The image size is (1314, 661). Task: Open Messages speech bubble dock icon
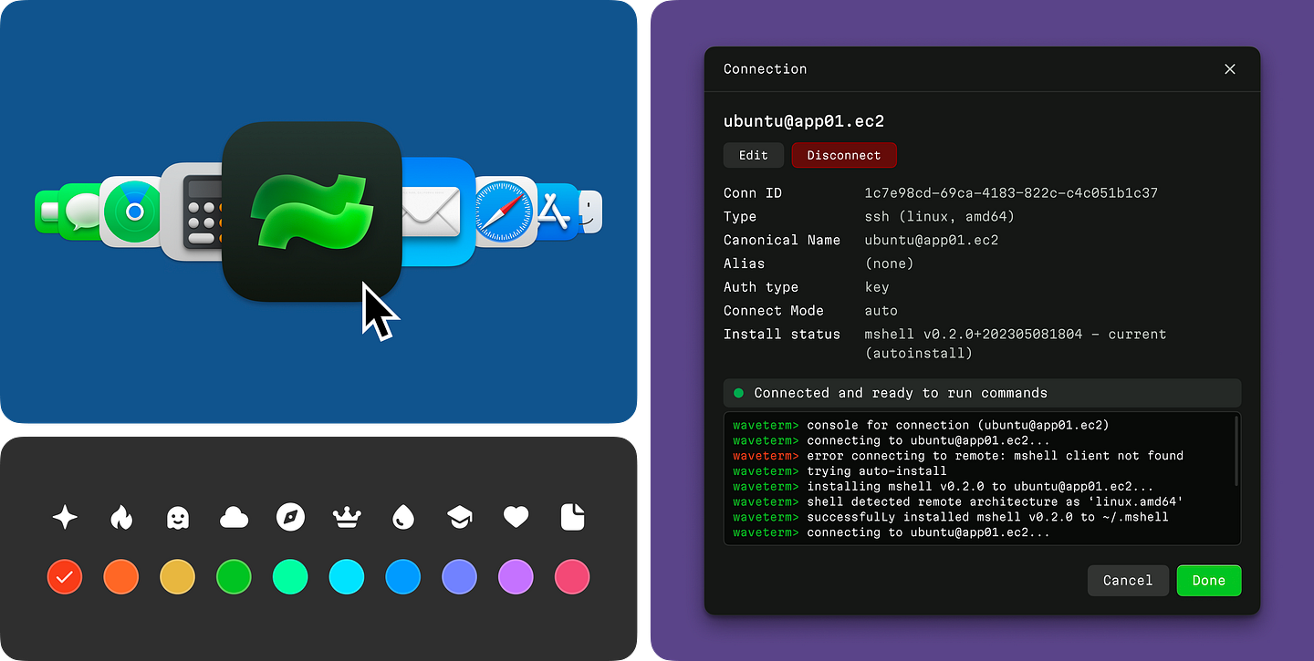point(80,212)
